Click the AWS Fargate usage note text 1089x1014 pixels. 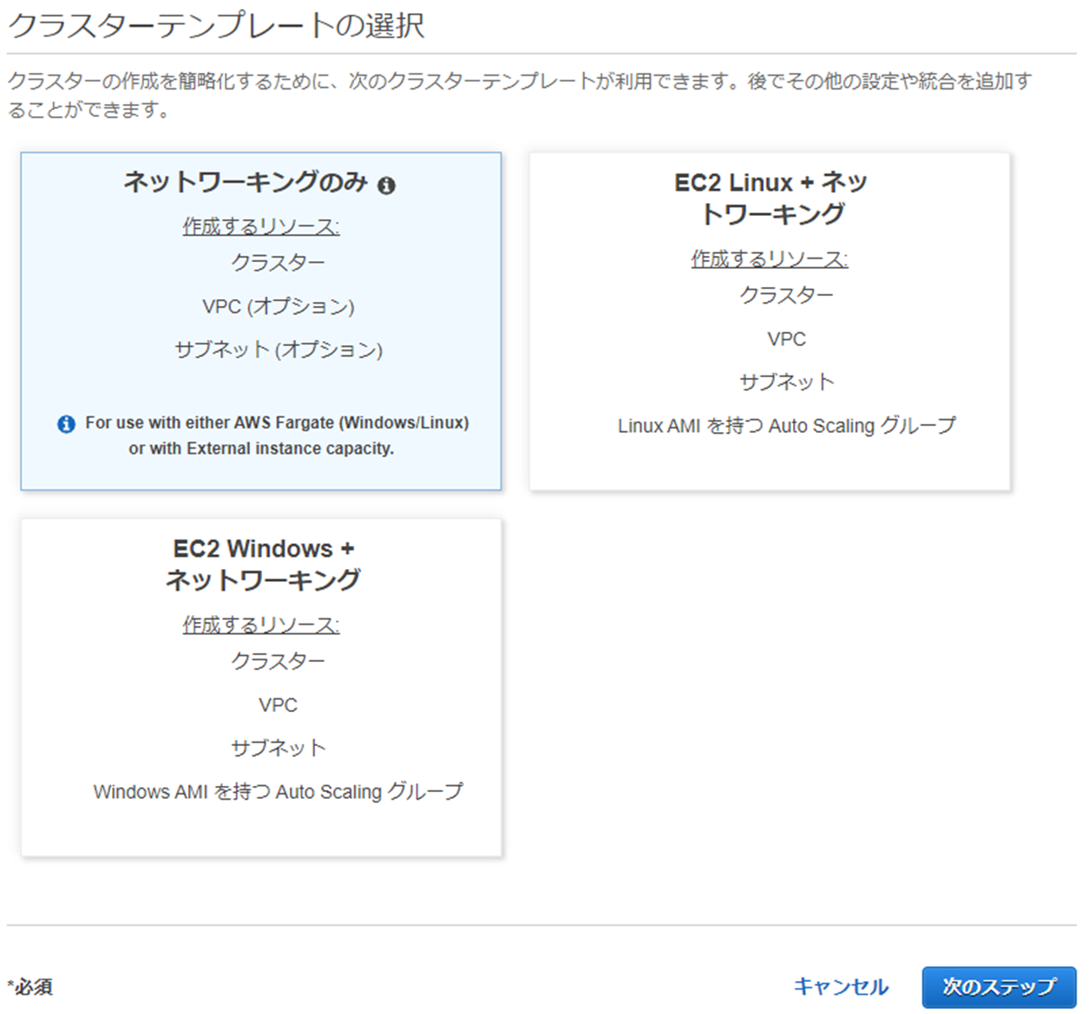277,435
